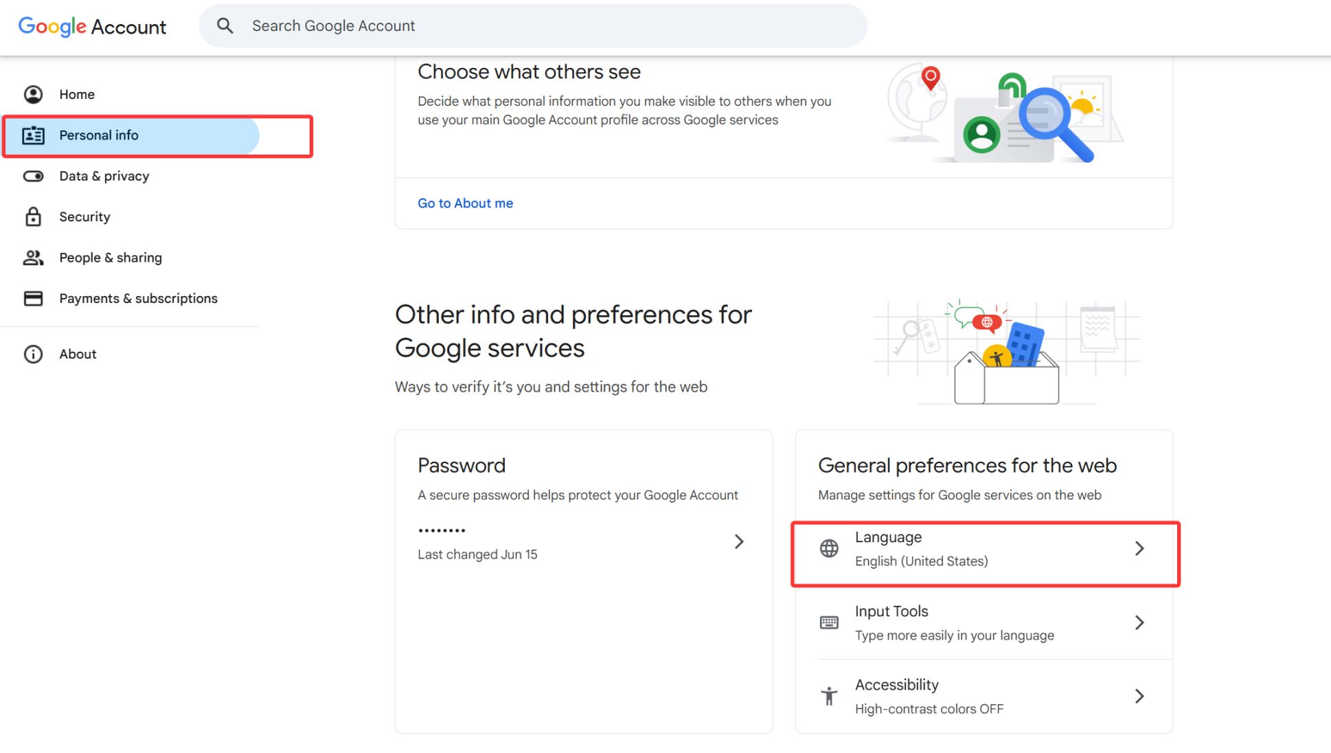
Task: Click the About info circle icon
Action: click(33, 354)
